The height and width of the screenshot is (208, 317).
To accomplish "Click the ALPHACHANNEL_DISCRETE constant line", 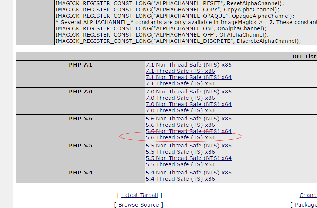I will tap(178, 41).
